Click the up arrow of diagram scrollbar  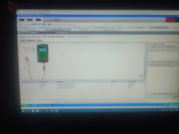(x=145, y=44)
